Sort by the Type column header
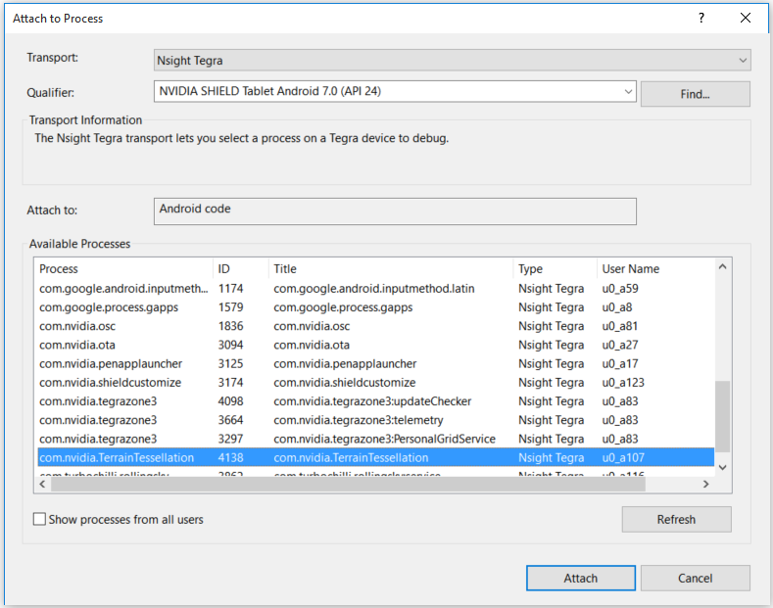The height and width of the screenshot is (608, 773). [556, 269]
